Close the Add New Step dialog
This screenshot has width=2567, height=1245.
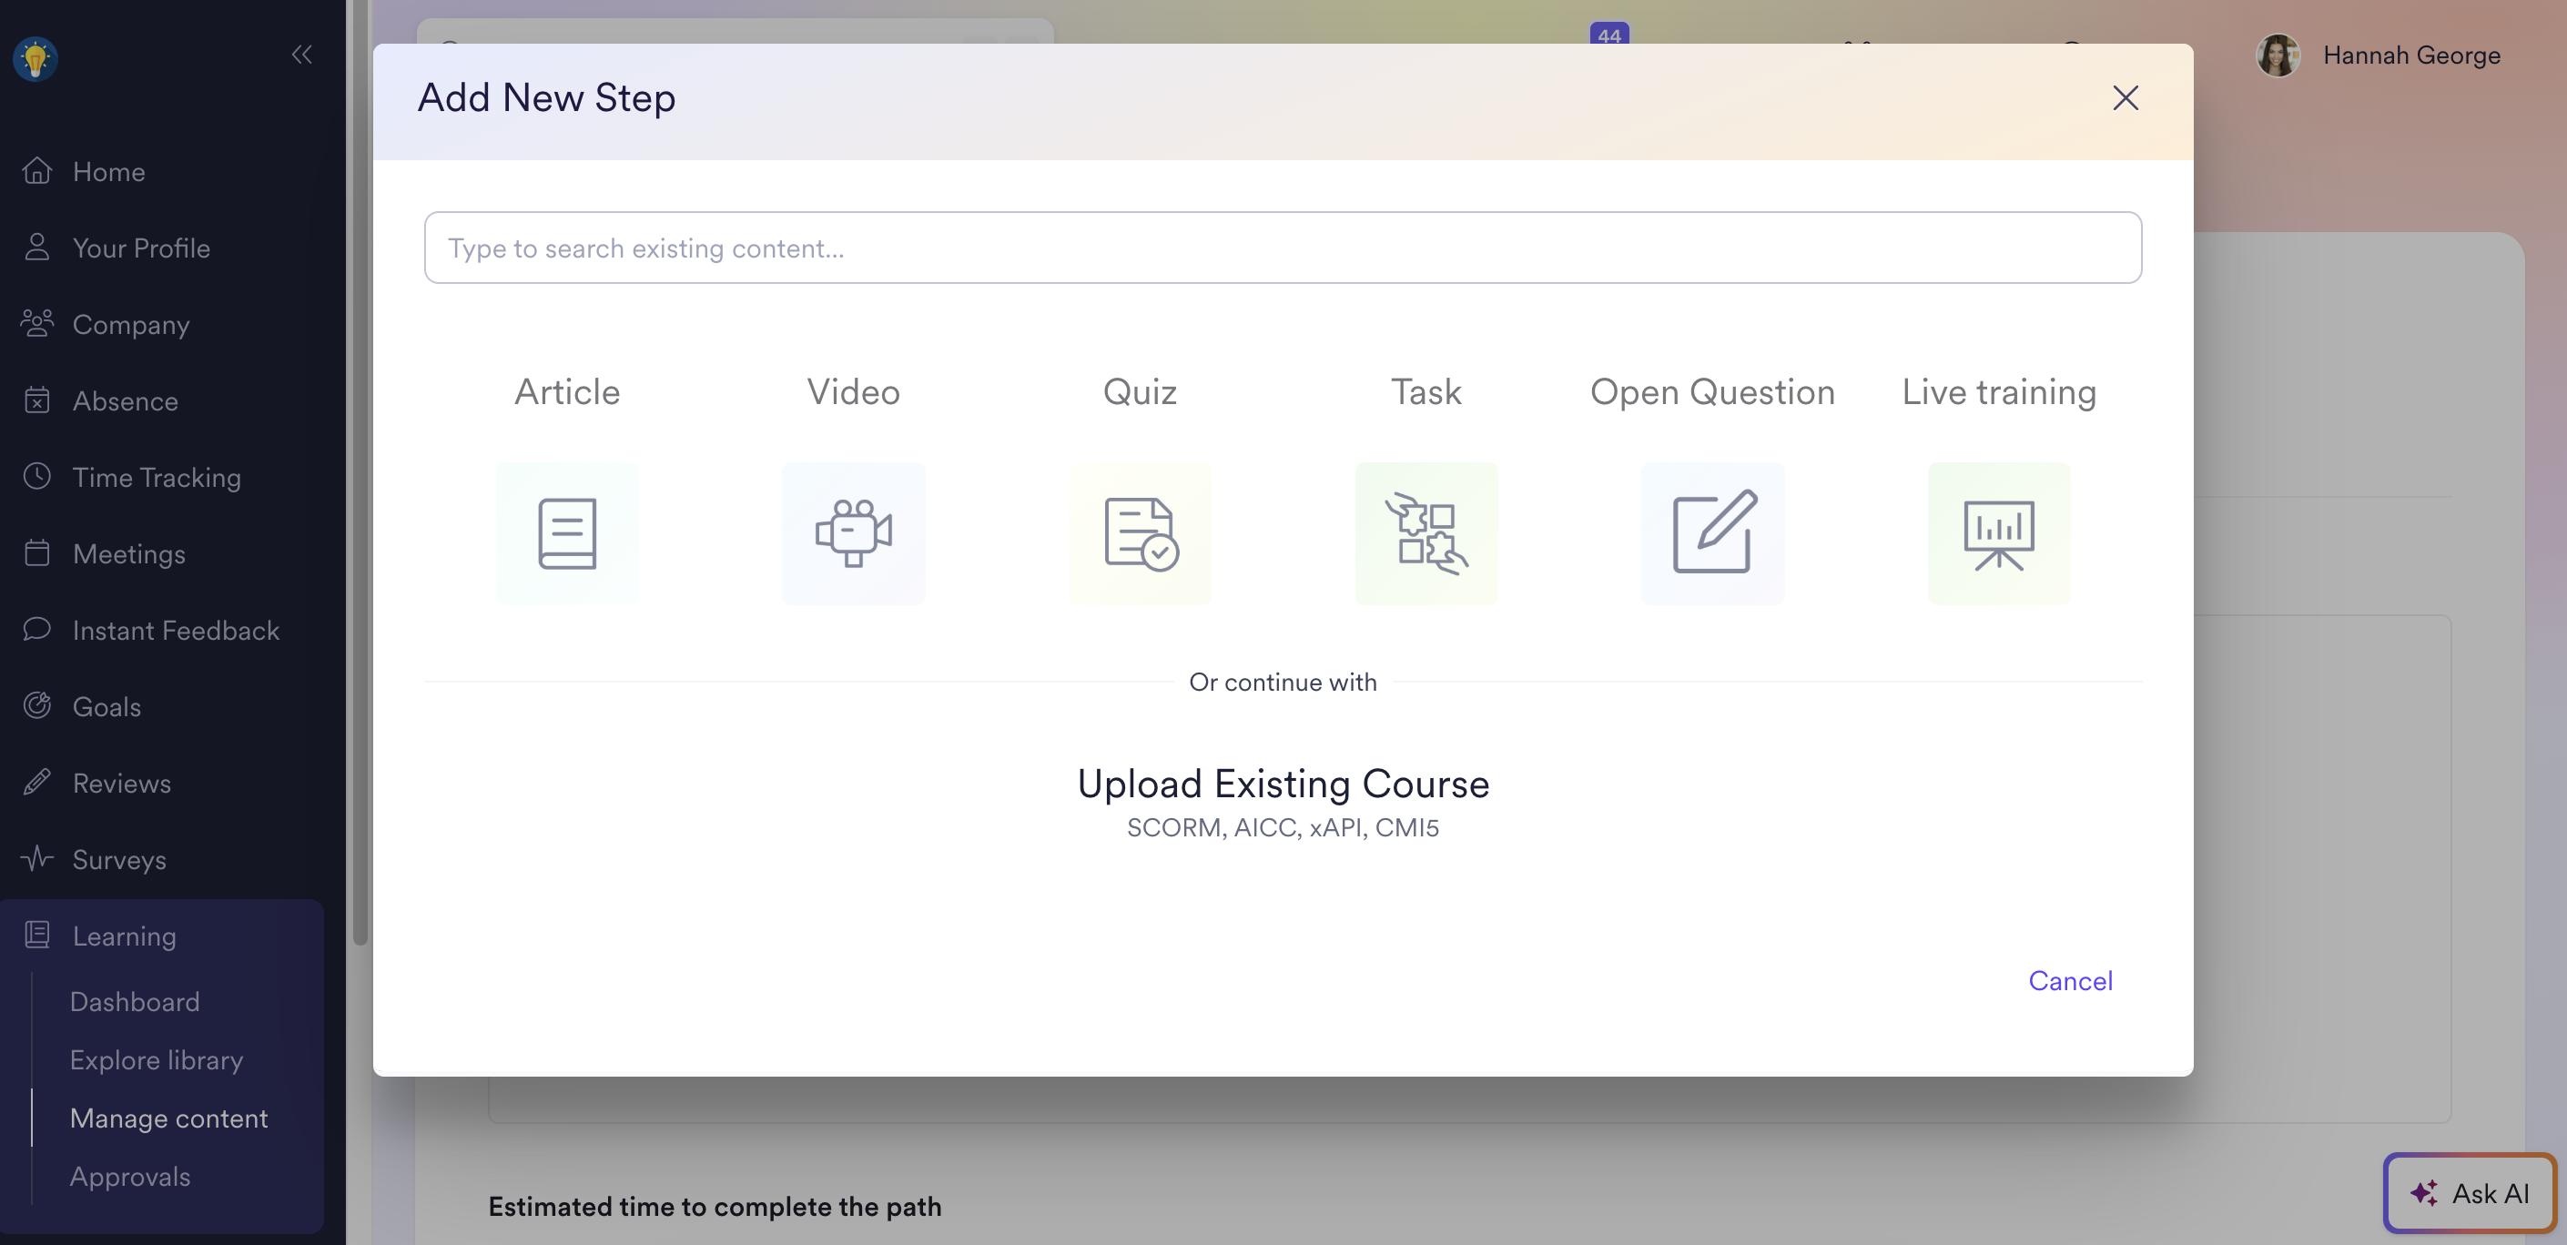(x=2125, y=97)
